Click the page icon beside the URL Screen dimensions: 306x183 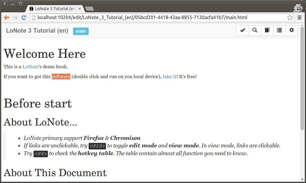(x=34, y=18)
